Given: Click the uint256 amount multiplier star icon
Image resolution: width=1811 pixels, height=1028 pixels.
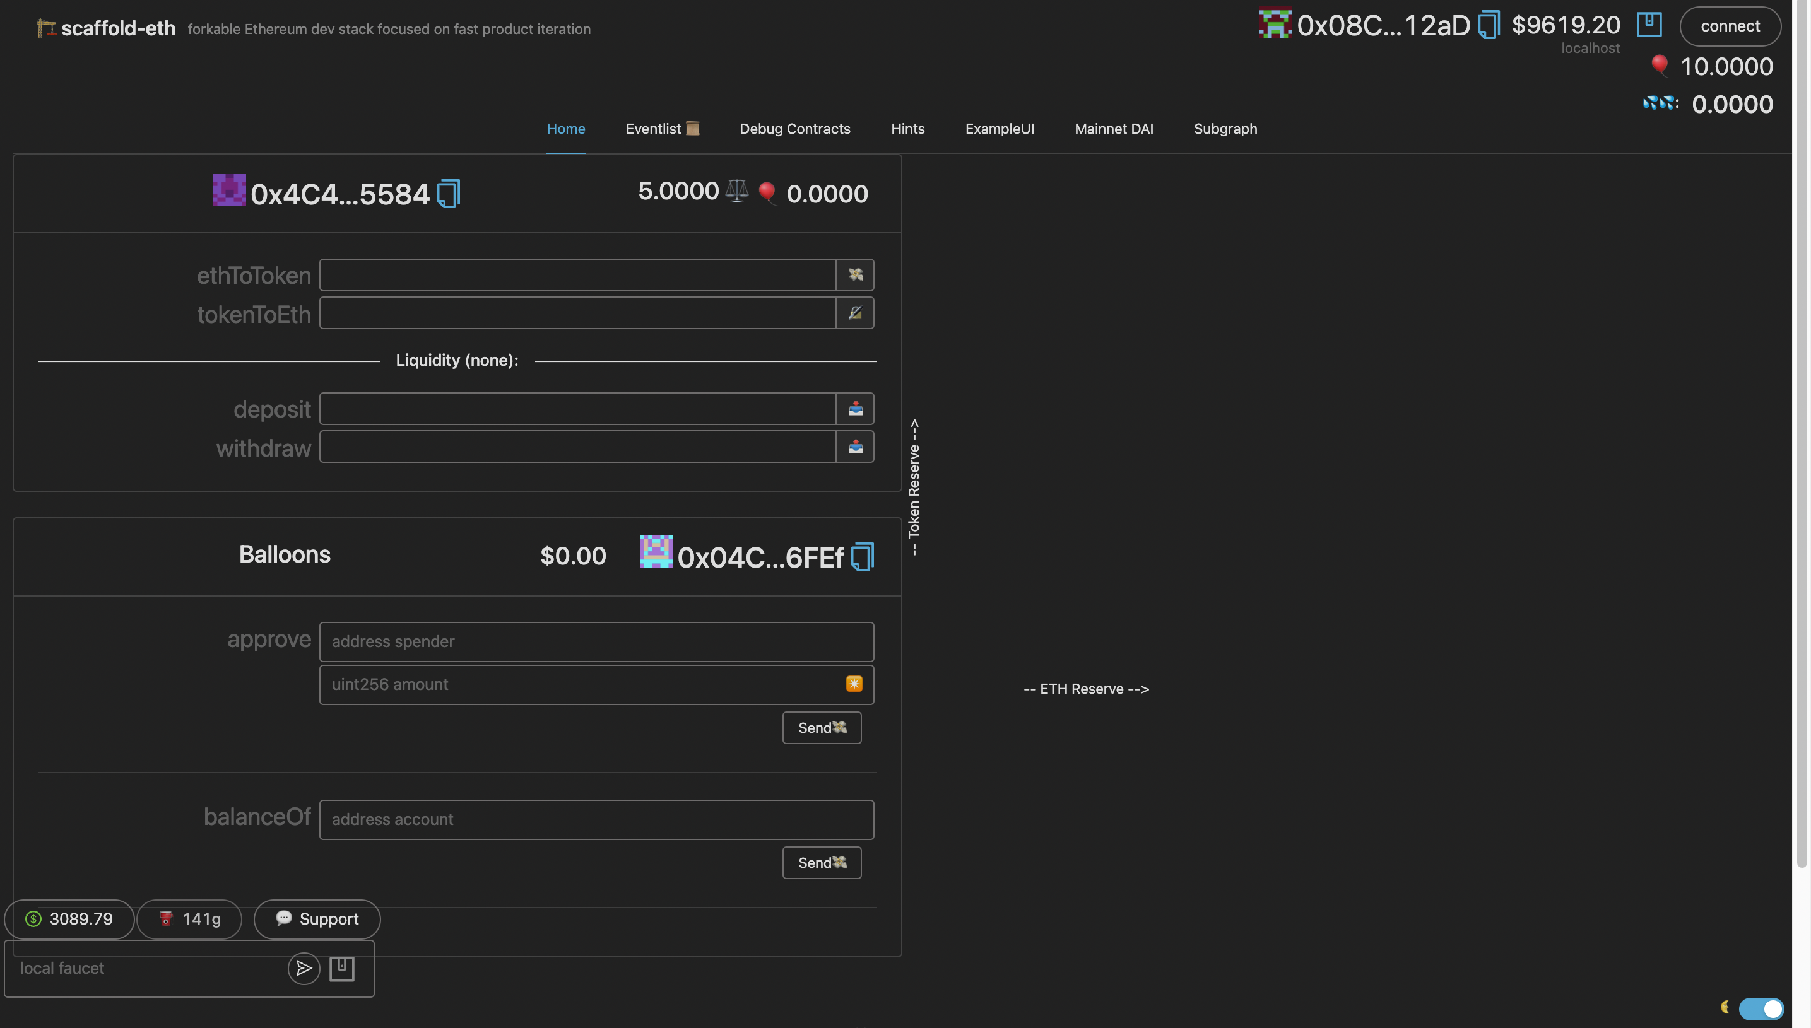Looking at the screenshot, I should click(x=854, y=684).
